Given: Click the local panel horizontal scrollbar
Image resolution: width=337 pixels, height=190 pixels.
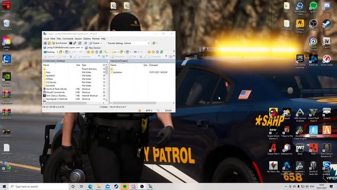Looking at the screenshot, I should [x=74, y=103].
